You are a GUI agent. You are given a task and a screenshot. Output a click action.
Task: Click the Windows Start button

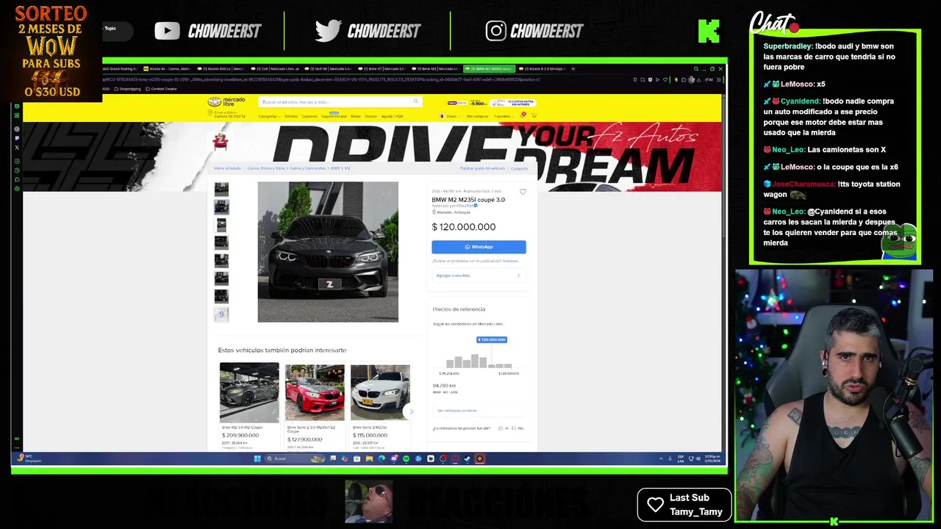click(x=257, y=458)
